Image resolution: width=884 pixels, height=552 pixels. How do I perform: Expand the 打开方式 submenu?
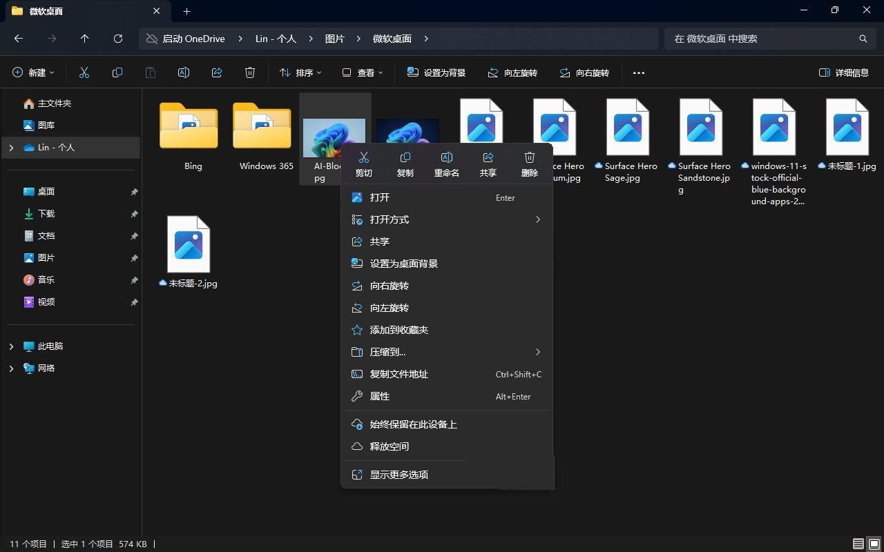389,219
